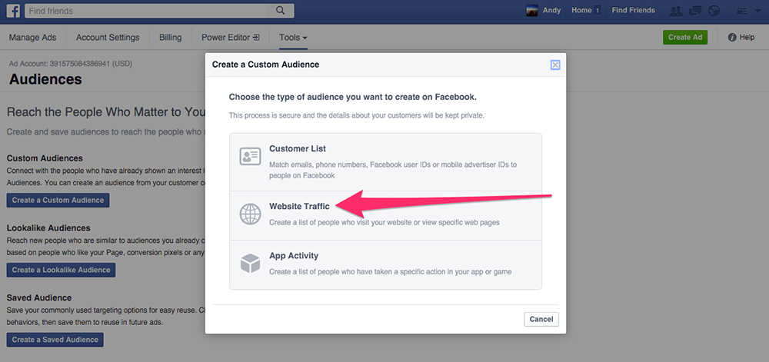Click the search magnifier icon
Screen dimensions: 769x362
tap(281, 11)
